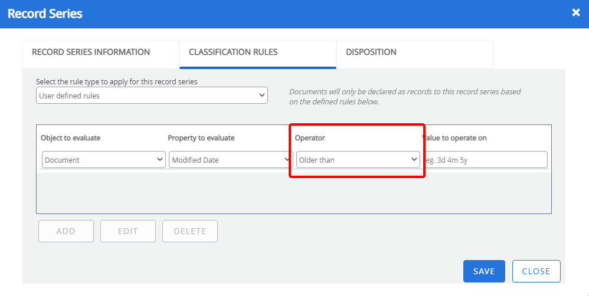Open the Disposition tab
This screenshot has height=296, width=589.
[371, 52]
